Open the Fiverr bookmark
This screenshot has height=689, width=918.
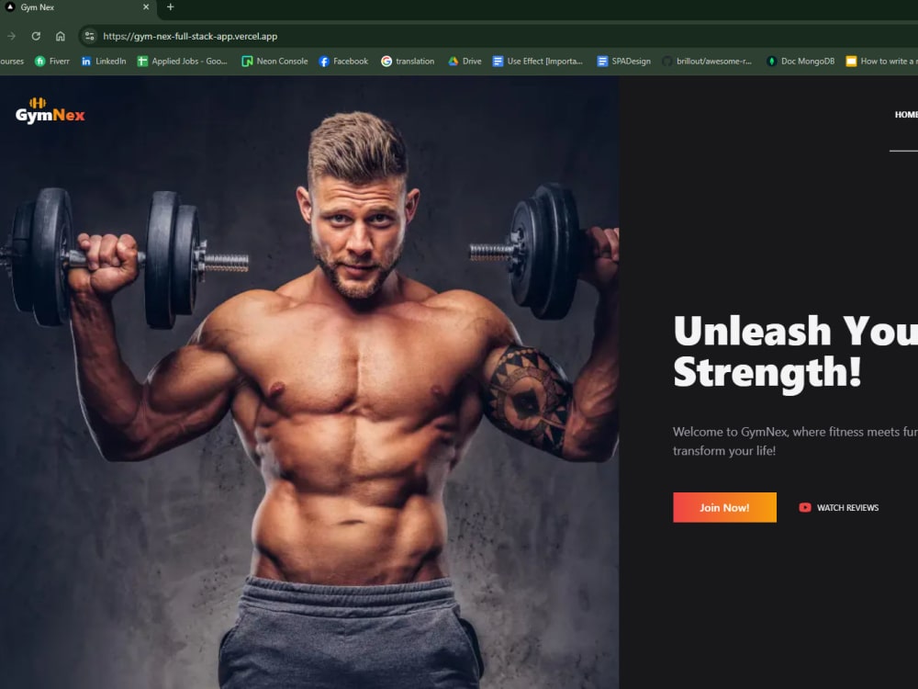(52, 61)
